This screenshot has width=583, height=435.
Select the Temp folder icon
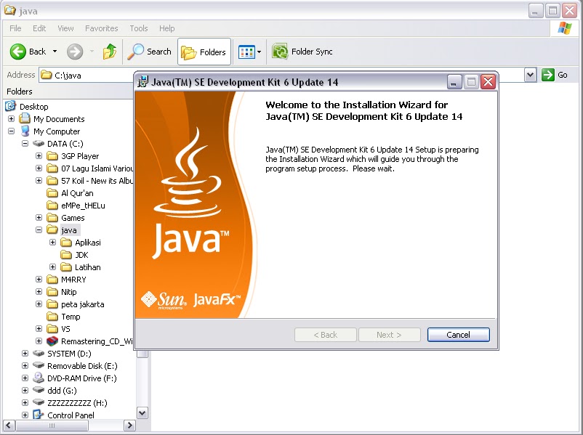coord(52,317)
